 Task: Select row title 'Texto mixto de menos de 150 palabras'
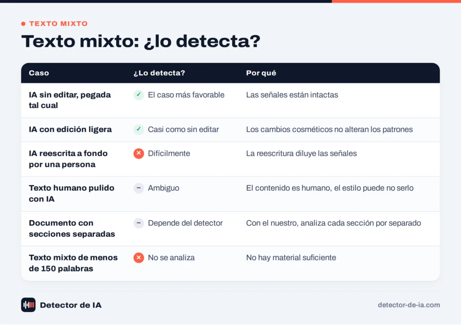tap(73, 263)
